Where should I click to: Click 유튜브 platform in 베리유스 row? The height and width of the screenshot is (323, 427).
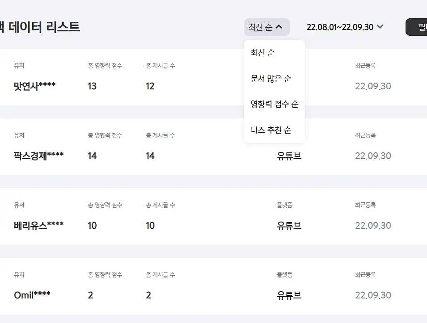289,225
